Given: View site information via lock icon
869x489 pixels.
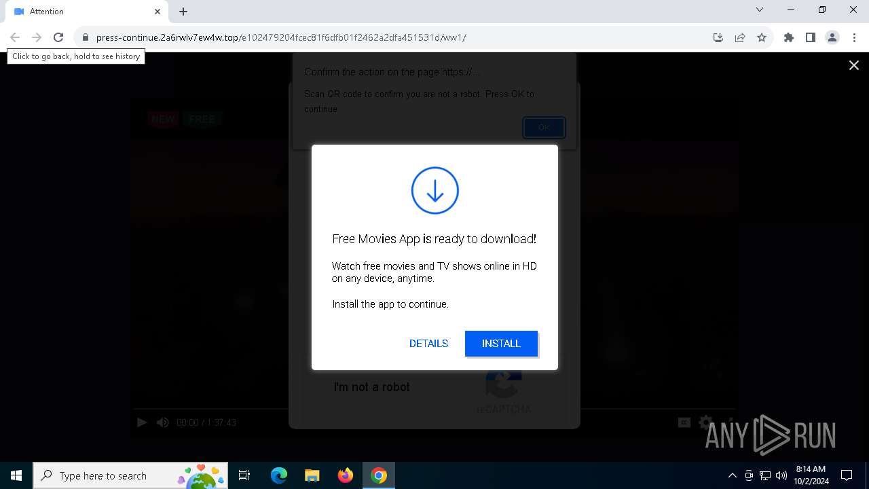Looking at the screenshot, I should coord(85,37).
